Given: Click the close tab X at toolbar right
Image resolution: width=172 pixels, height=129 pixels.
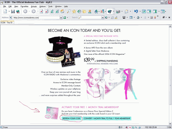Looking at the screenshot, I should click(x=169, y=17).
